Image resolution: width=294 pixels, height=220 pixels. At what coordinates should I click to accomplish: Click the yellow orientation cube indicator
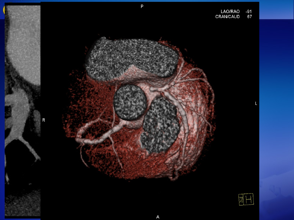click(x=246, y=199)
